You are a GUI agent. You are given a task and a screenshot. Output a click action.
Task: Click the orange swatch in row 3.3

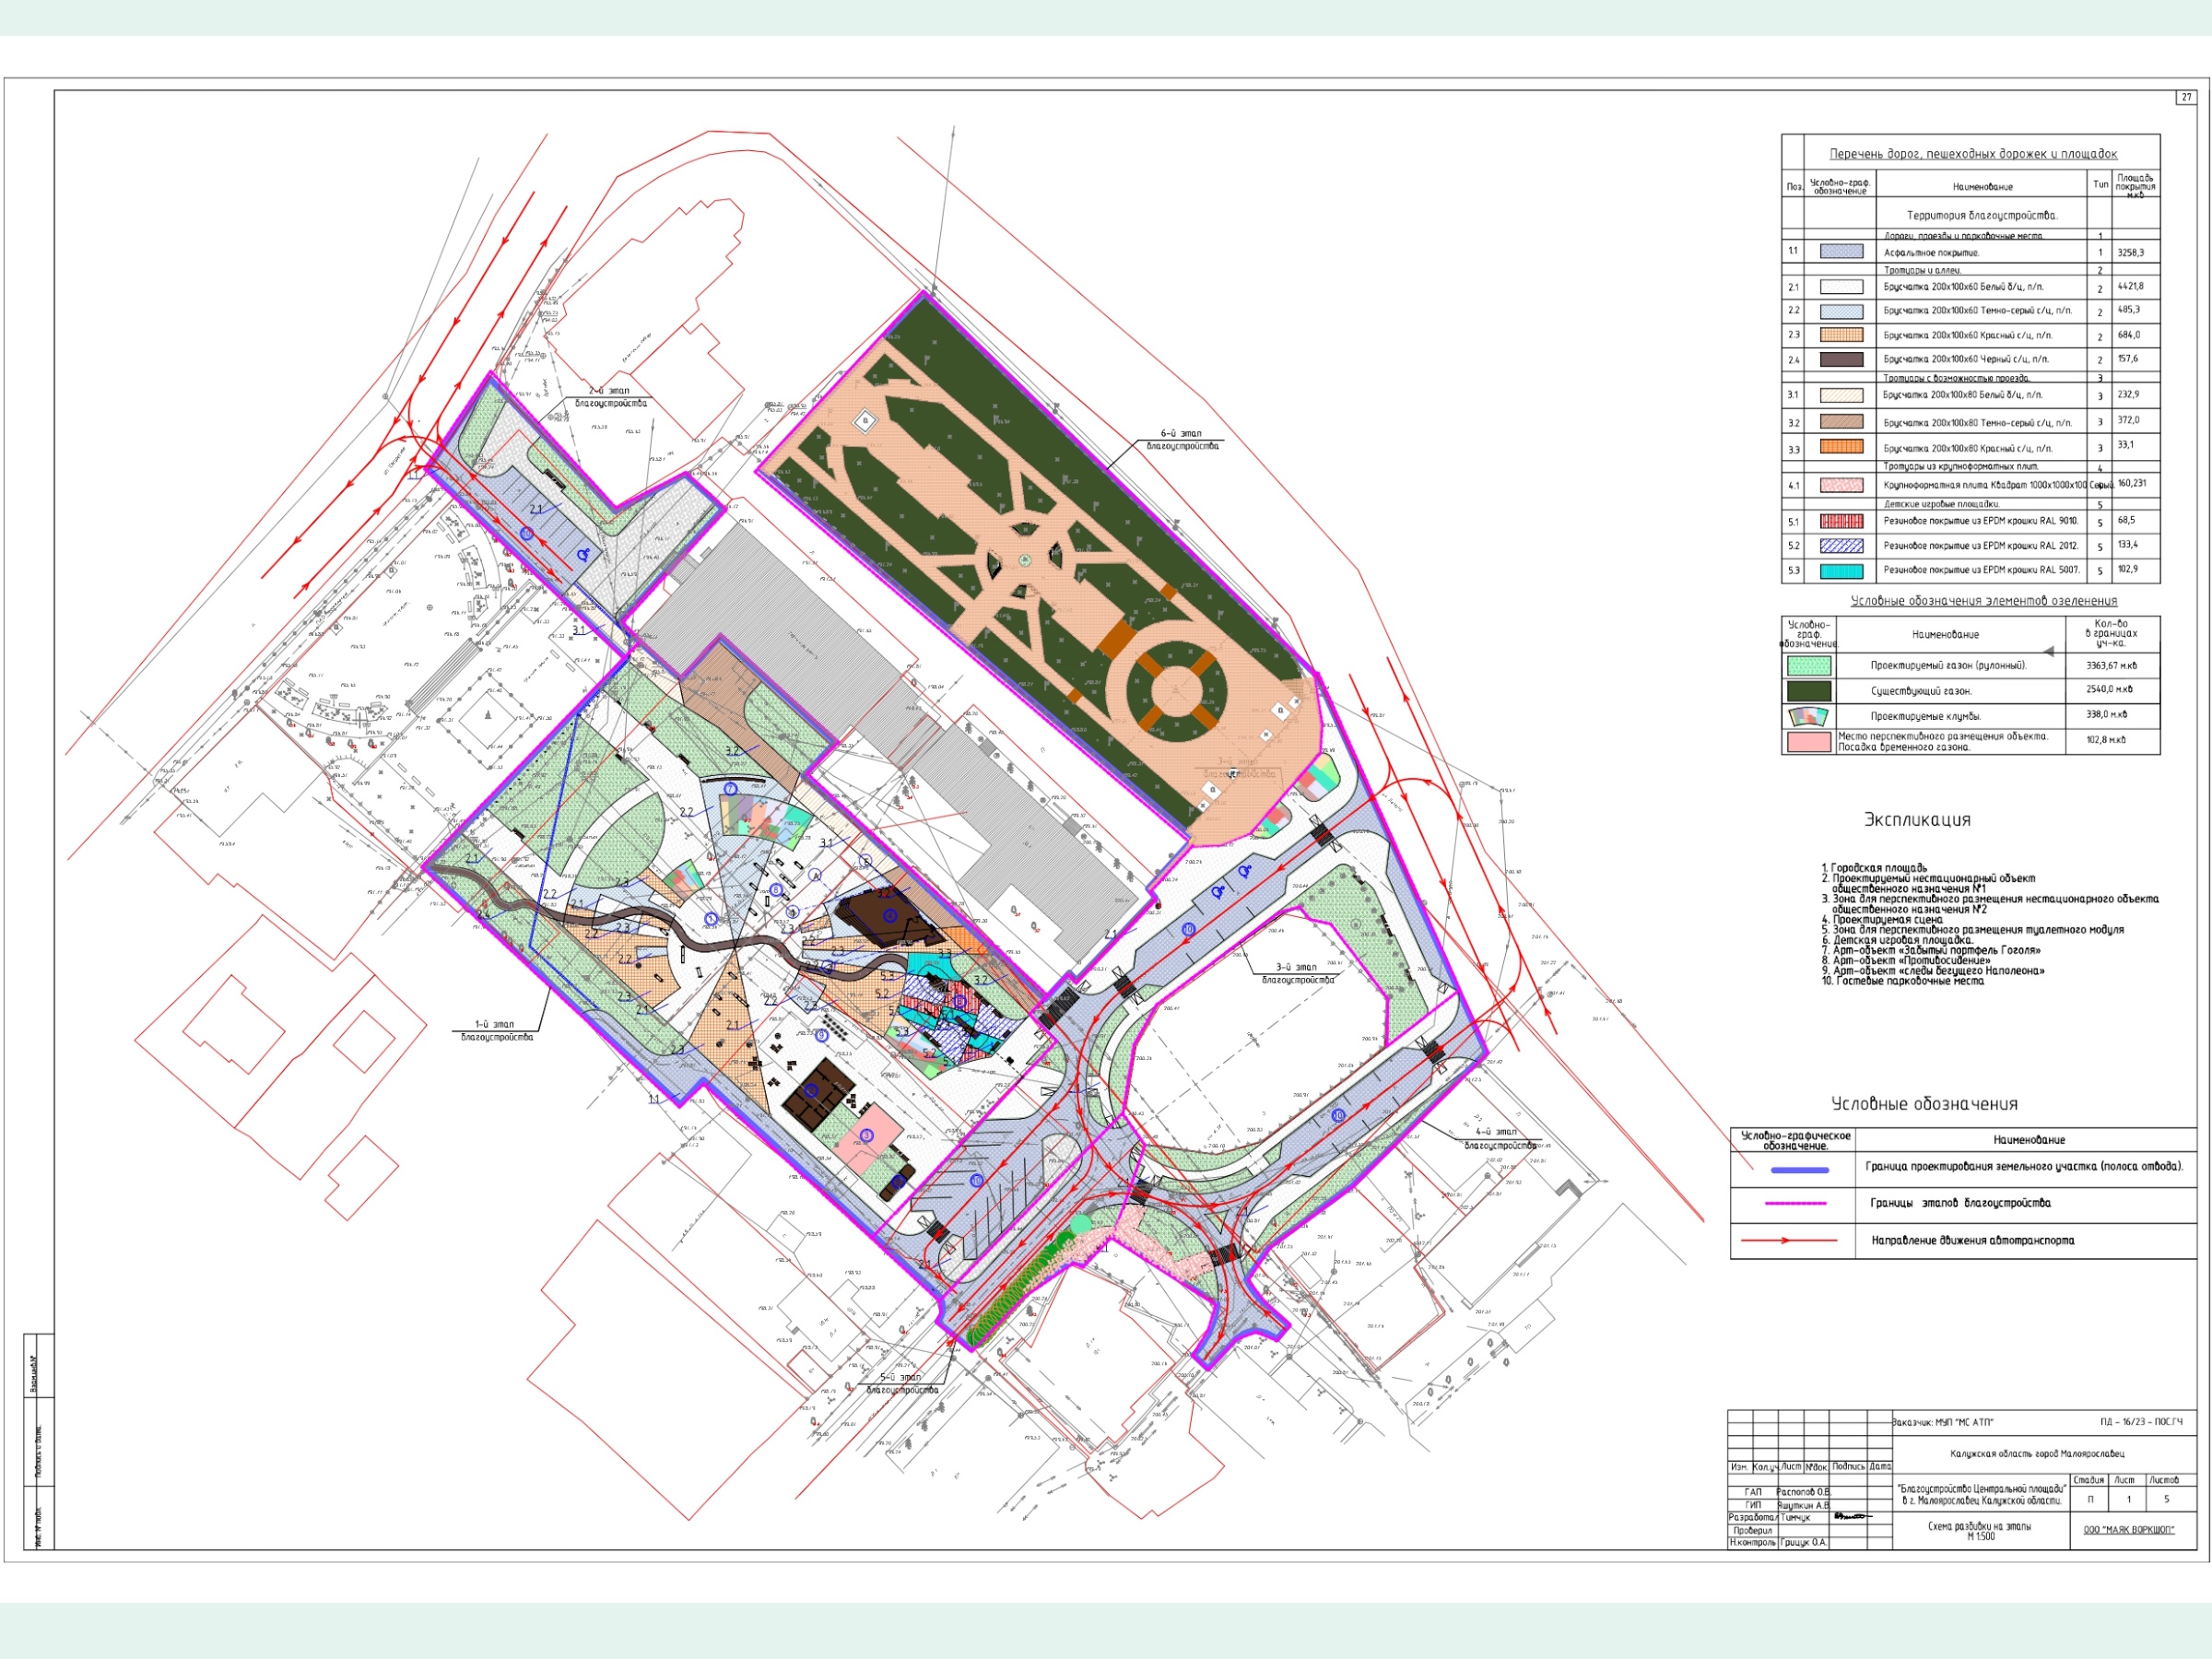coord(1841,447)
